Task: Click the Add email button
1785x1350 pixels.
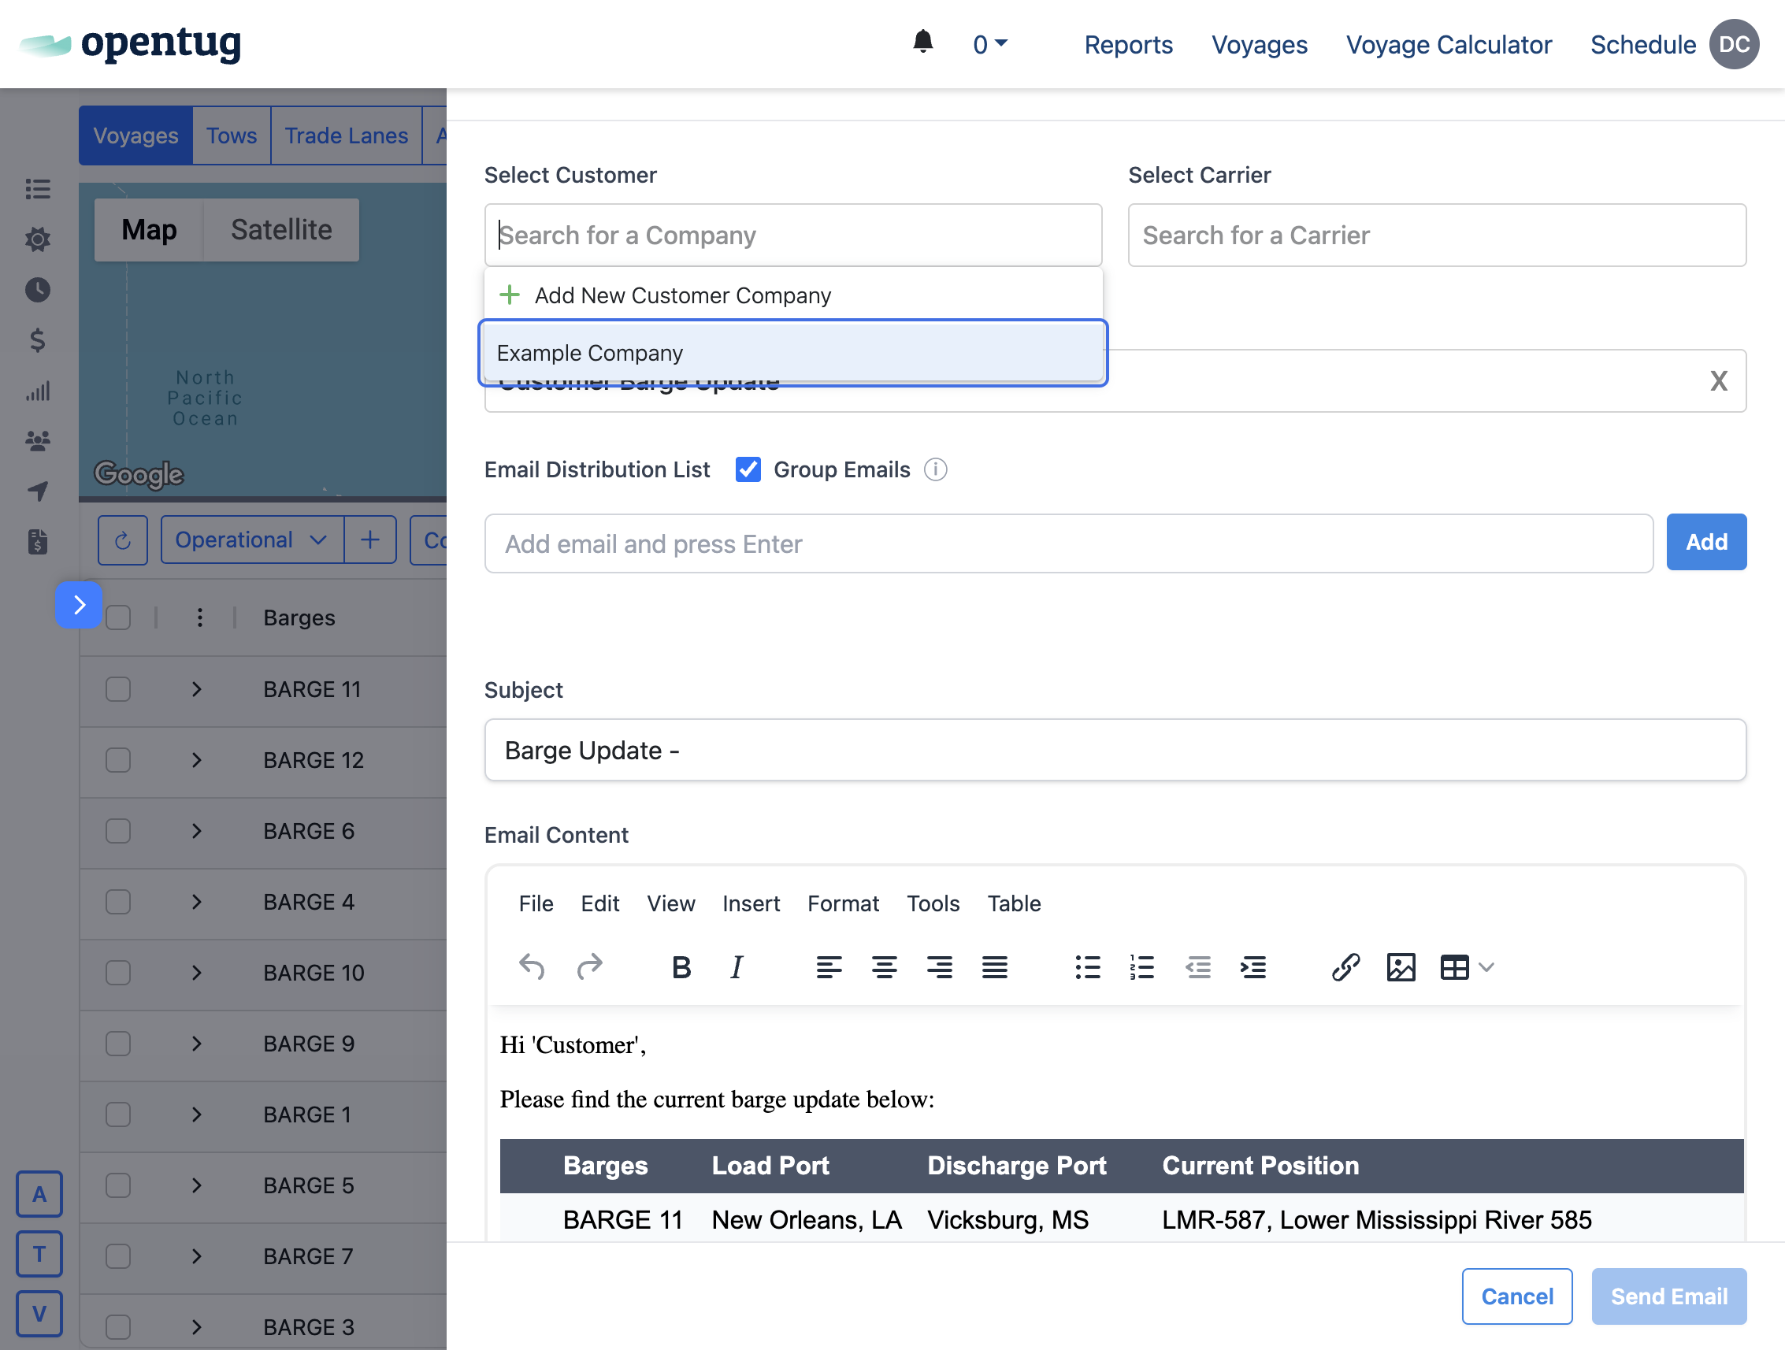Action: 1705,542
